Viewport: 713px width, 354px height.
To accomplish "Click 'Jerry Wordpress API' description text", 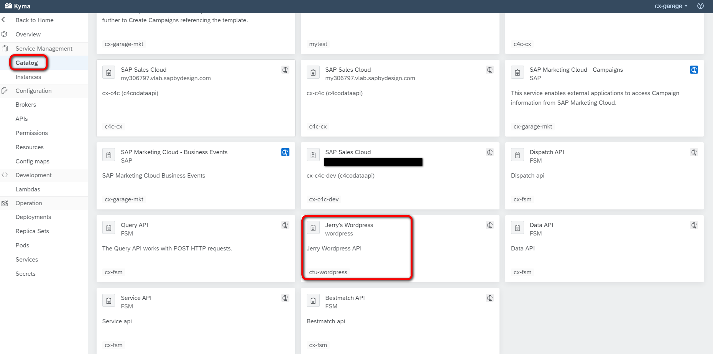I will pos(334,248).
